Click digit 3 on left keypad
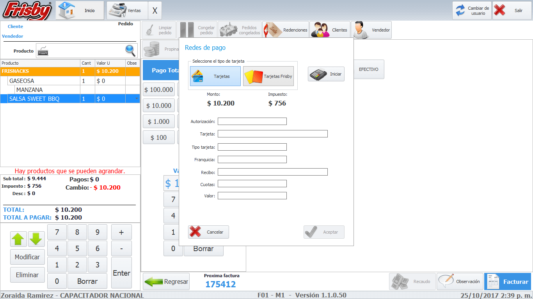 click(x=98, y=265)
